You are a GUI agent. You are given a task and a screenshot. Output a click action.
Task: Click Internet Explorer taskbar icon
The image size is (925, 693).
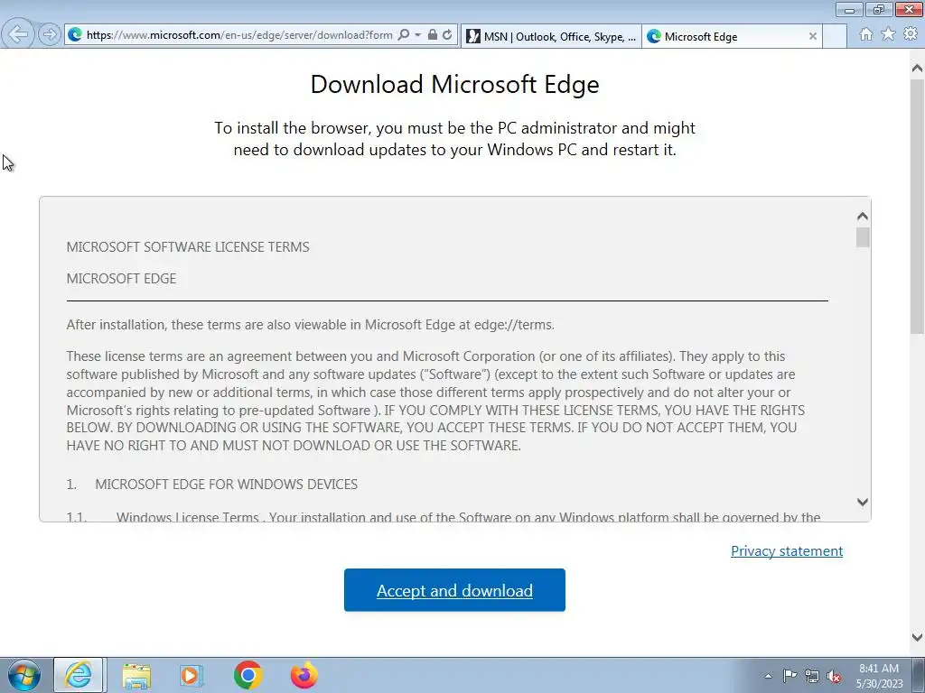click(79, 675)
